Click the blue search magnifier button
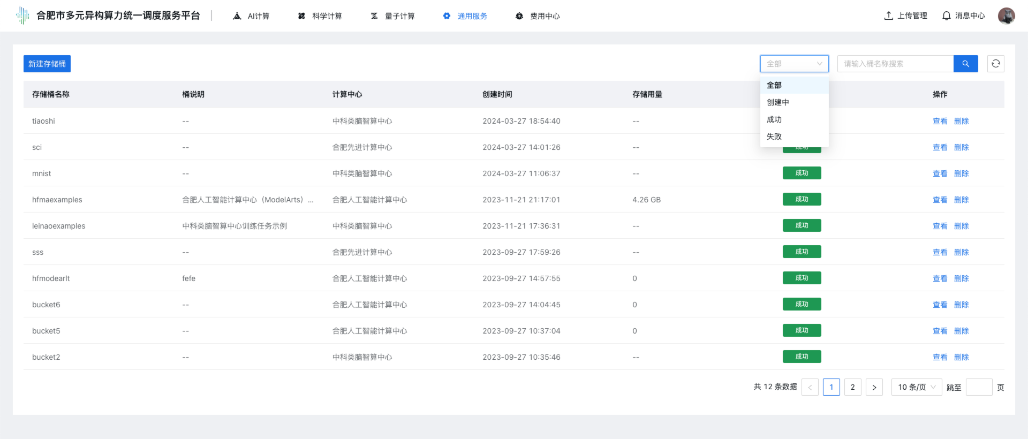 [965, 64]
